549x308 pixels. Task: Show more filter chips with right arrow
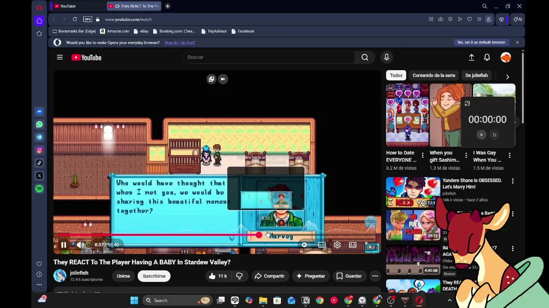(507, 77)
